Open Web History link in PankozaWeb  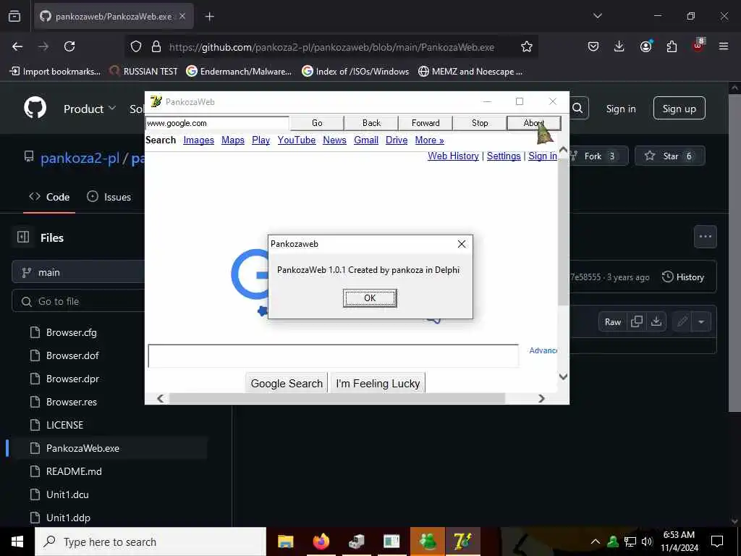(x=453, y=156)
